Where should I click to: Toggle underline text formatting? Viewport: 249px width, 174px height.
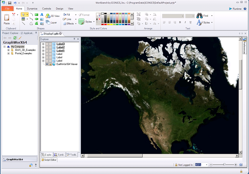[190, 22]
